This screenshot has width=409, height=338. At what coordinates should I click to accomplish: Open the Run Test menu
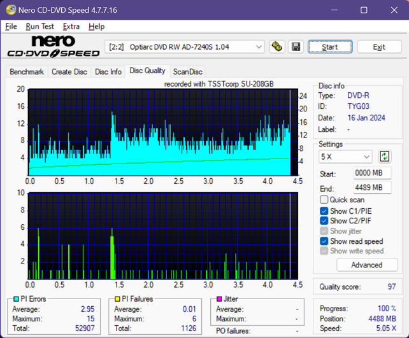click(40, 27)
